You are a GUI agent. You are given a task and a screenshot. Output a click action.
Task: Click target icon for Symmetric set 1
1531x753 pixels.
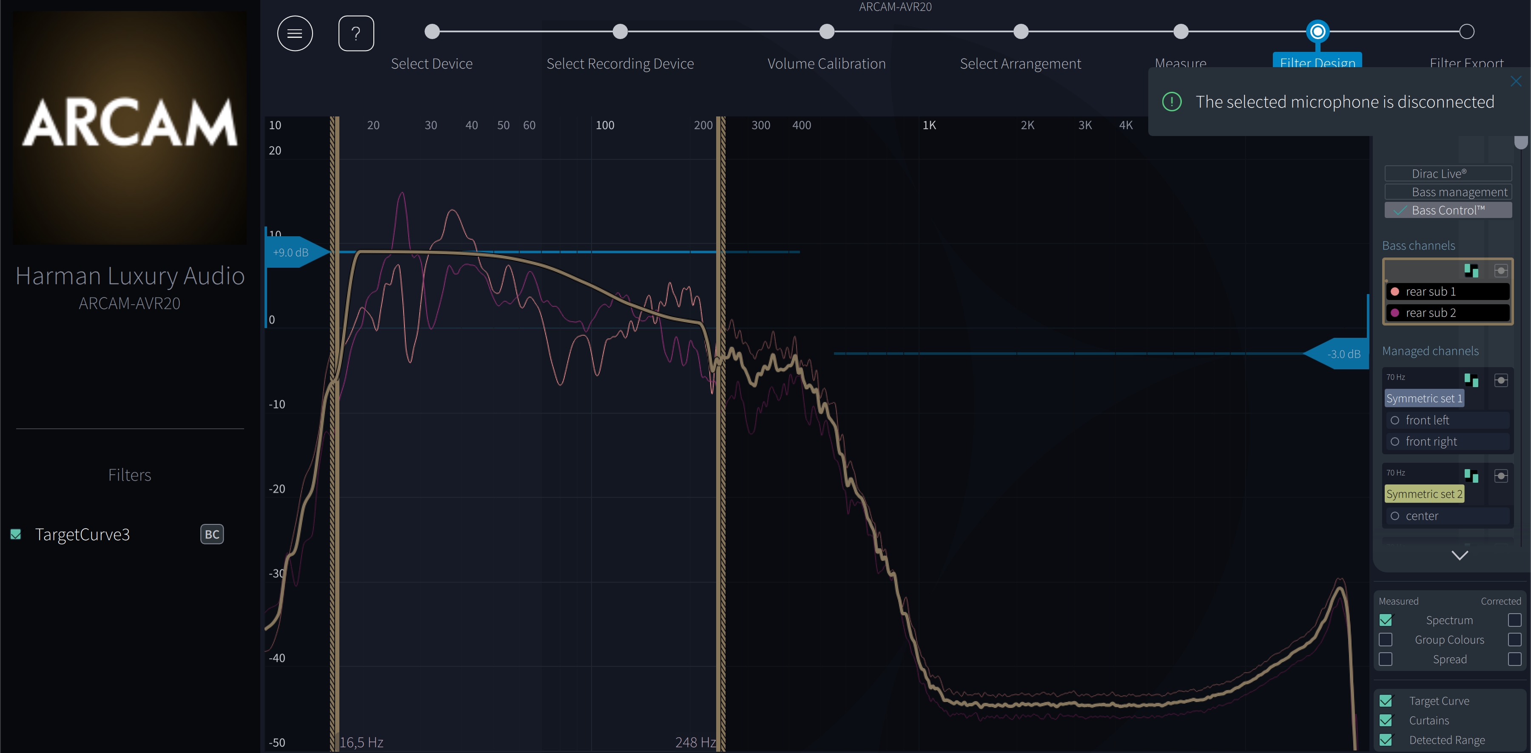point(1501,380)
